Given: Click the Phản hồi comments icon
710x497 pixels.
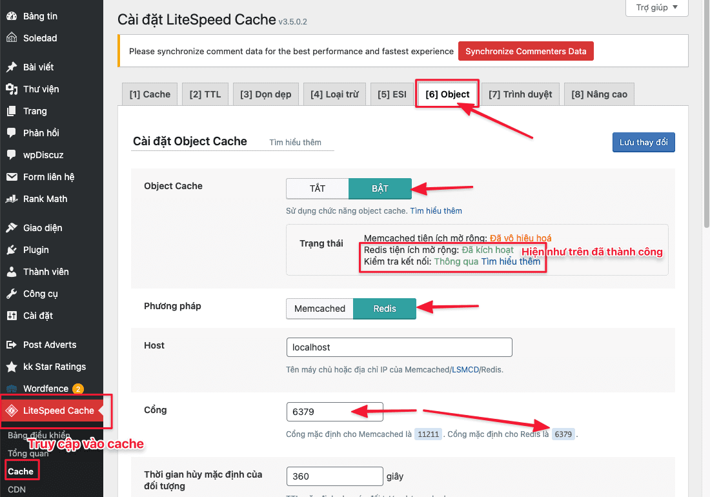Looking at the screenshot, I should 12,133.
